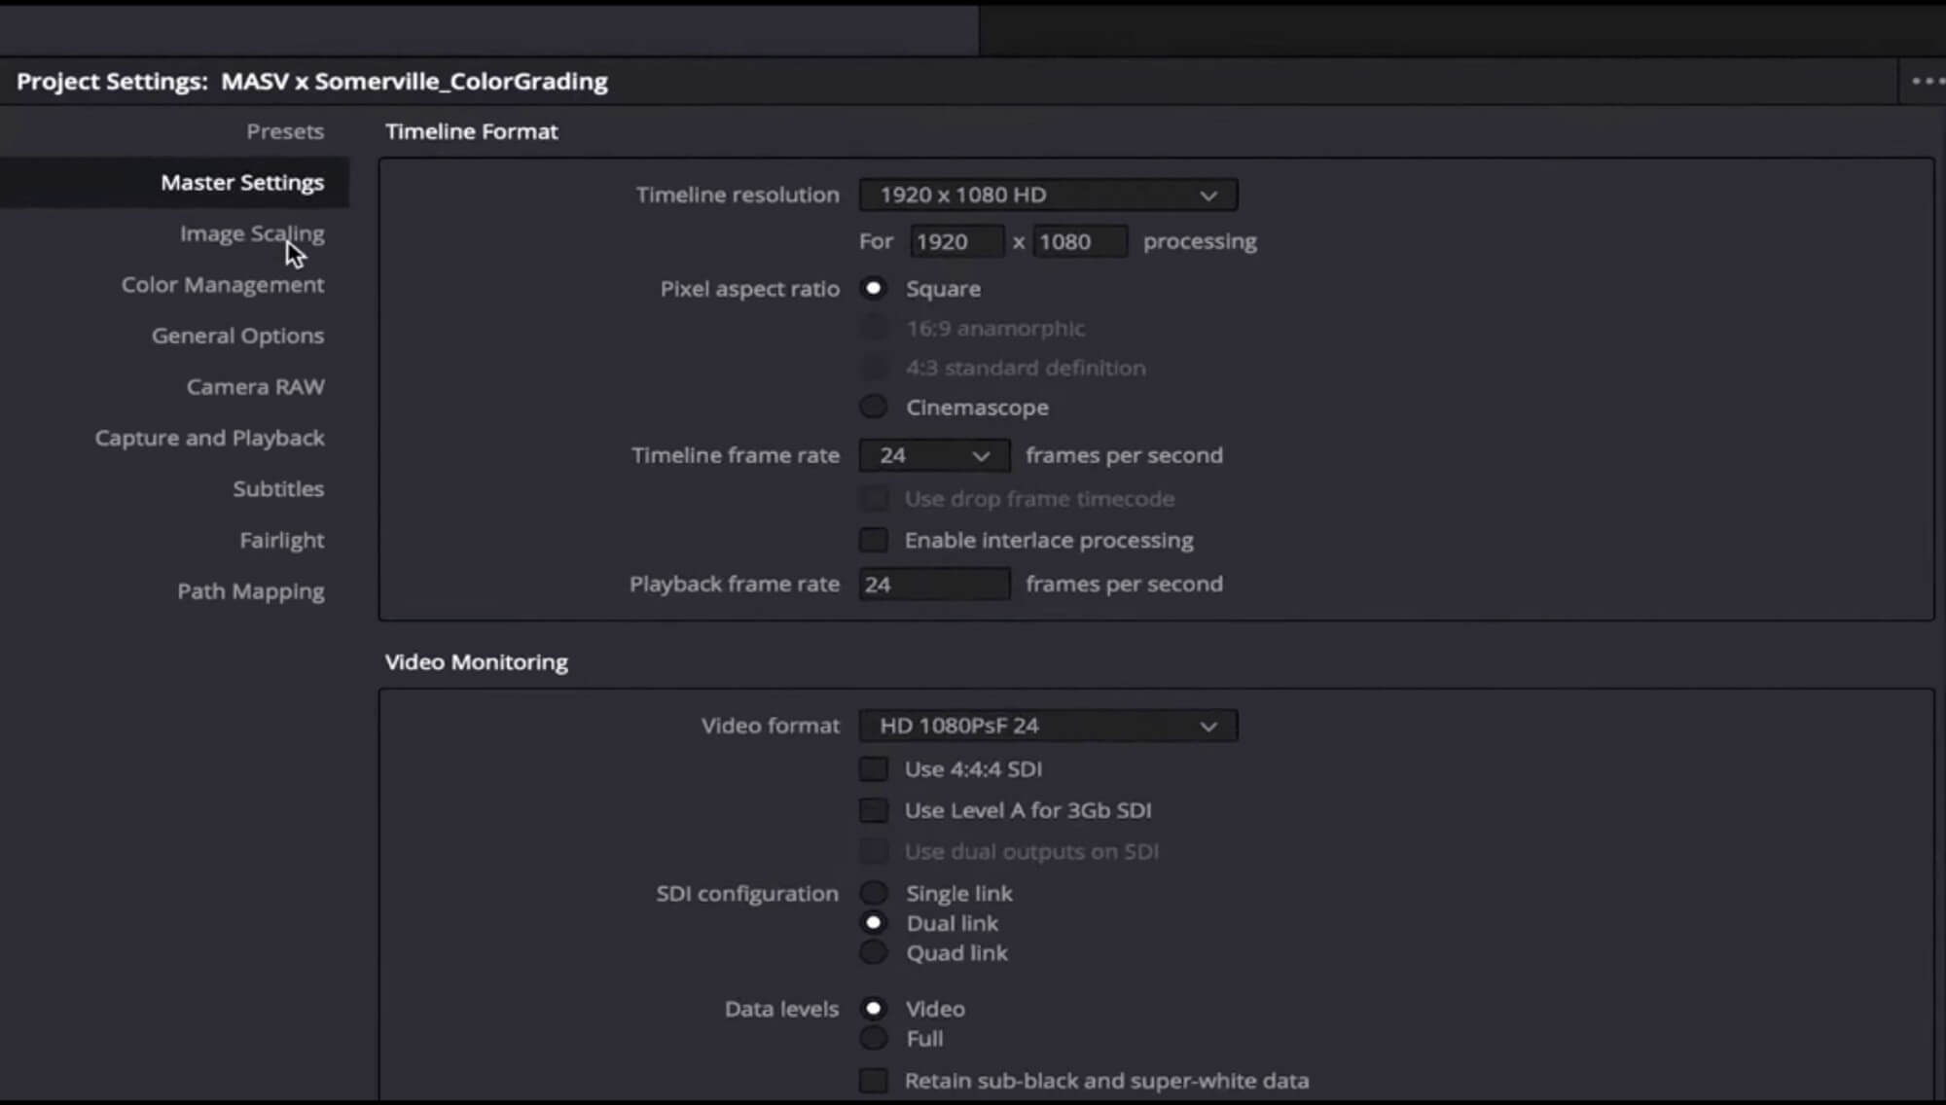Open Capture and Playback settings
1946x1105 pixels.
(x=210, y=437)
